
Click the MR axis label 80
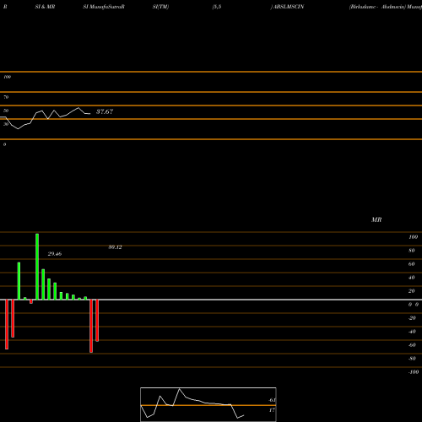[412, 251]
